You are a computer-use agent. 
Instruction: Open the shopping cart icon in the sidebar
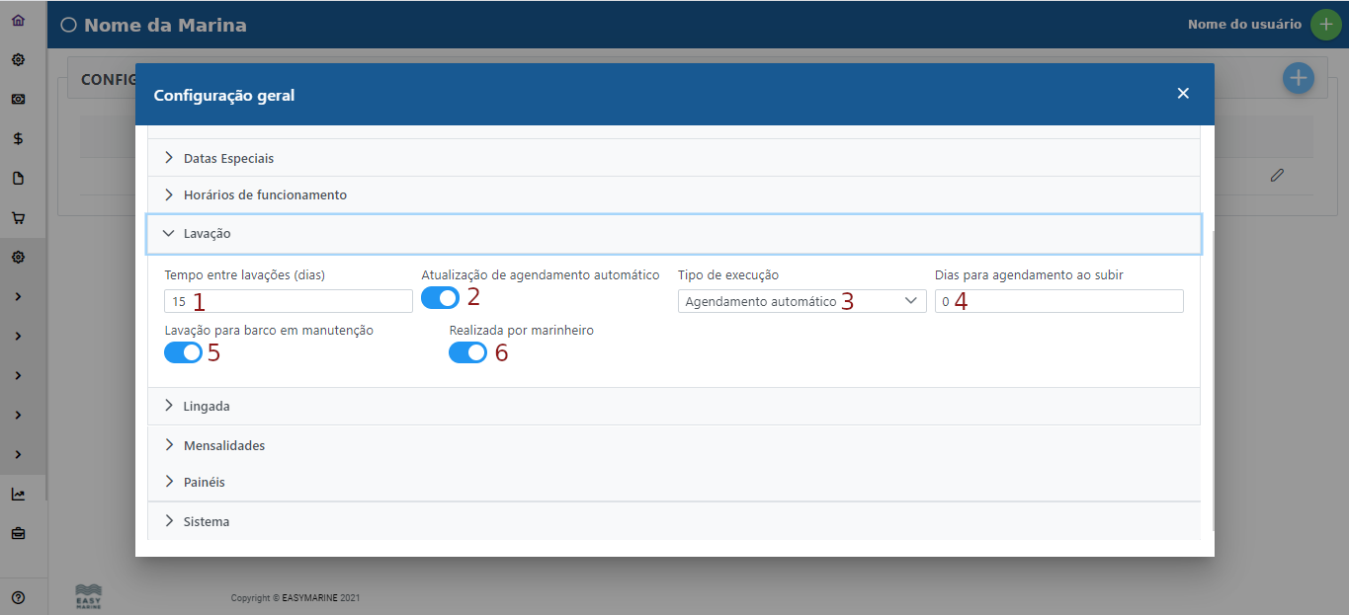[x=17, y=217]
